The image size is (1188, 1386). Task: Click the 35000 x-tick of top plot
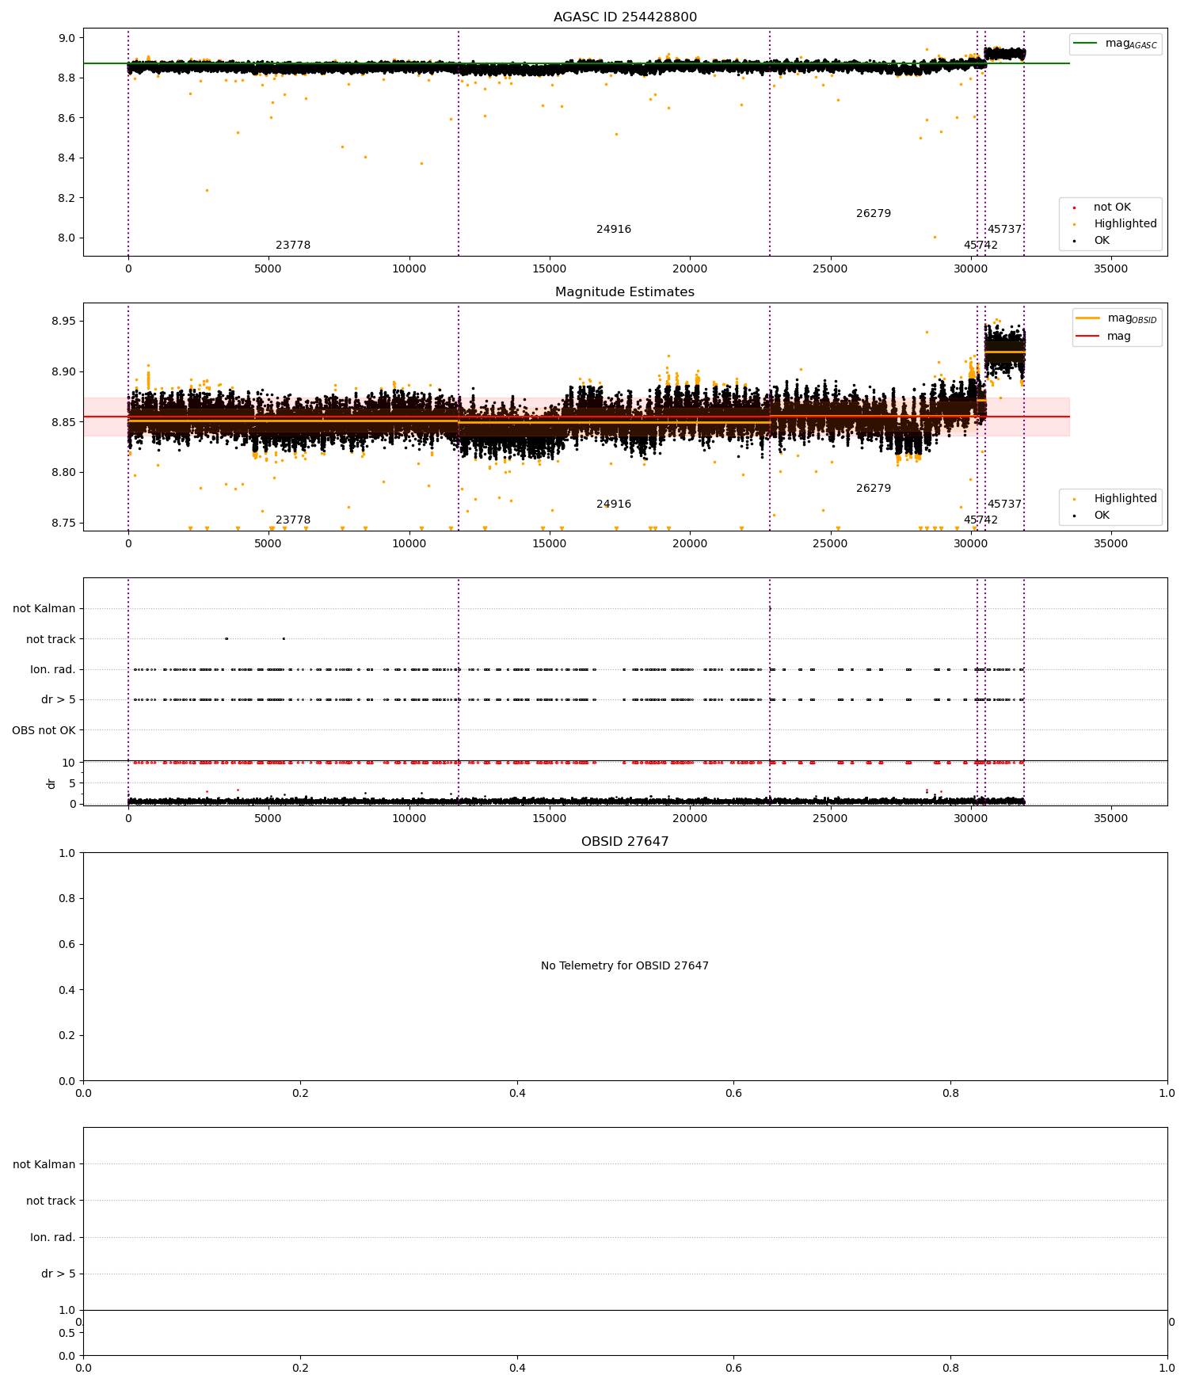[x=1110, y=268]
